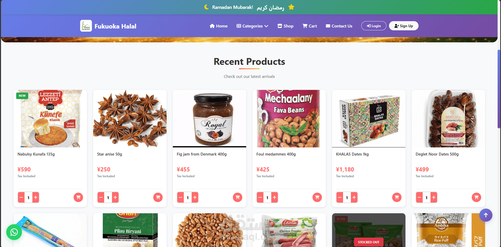Viewport: 501px width, 247px height.
Task: Expand the Categories dropdown menu
Action: [x=252, y=26]
